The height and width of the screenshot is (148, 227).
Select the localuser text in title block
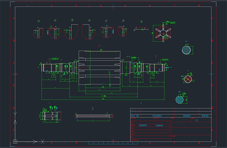[160, 125]
